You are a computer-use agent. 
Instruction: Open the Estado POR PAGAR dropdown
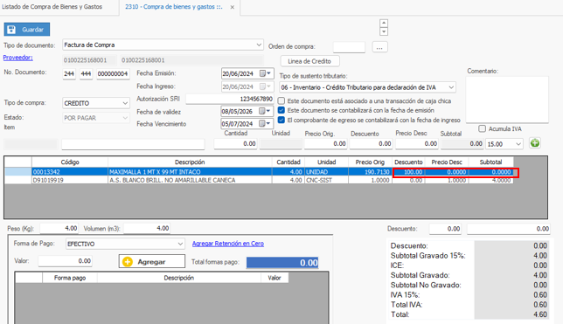click(125, 118)
